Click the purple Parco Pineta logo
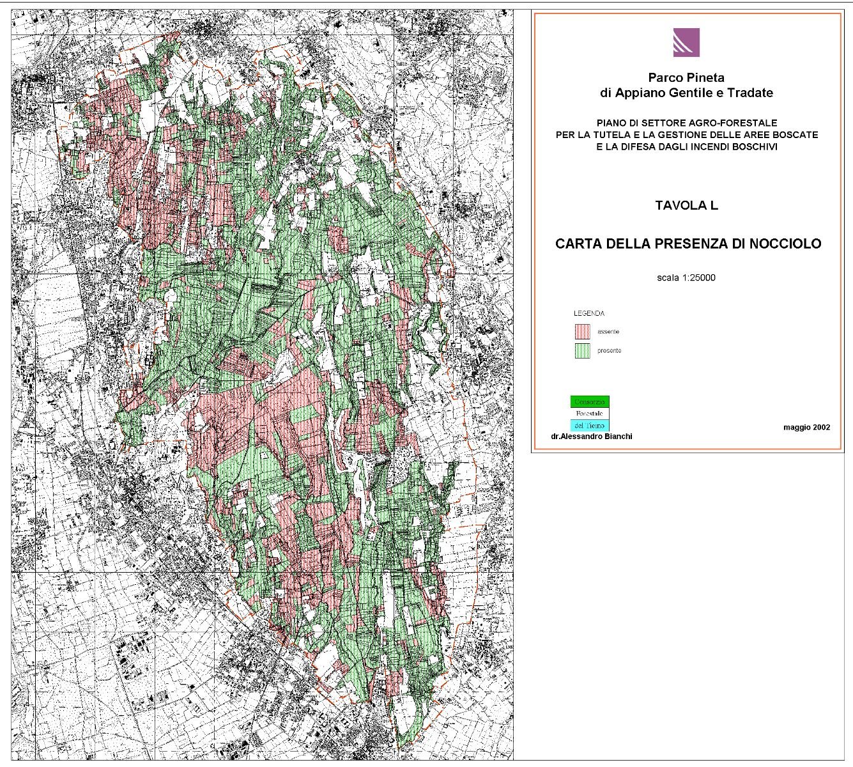This screenshot has height=767, width=853. [686, 43]
